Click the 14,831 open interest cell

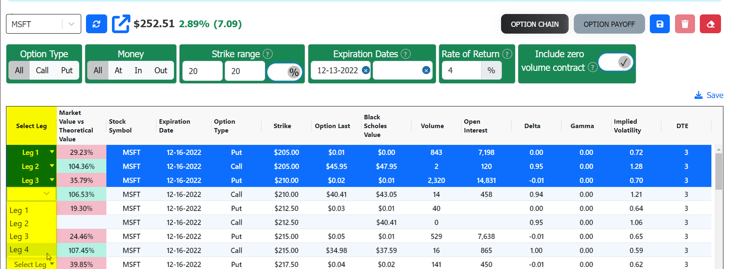[x=486, y=180]
